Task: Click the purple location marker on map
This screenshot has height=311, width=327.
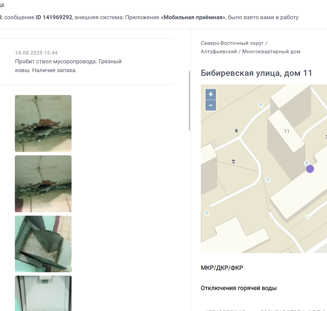Action: point(310,169)
